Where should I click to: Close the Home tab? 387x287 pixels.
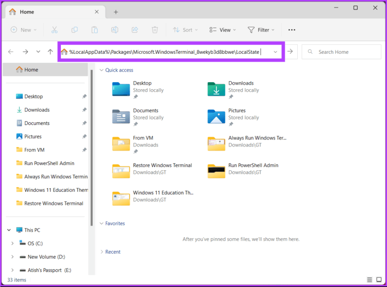(97, 12)
